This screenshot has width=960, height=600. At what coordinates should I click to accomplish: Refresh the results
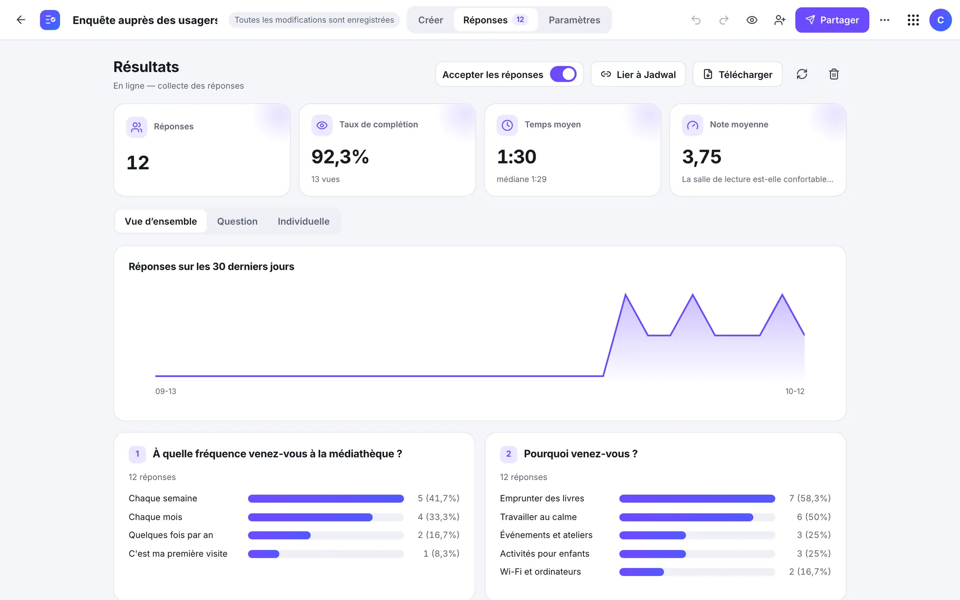point(802,74)
